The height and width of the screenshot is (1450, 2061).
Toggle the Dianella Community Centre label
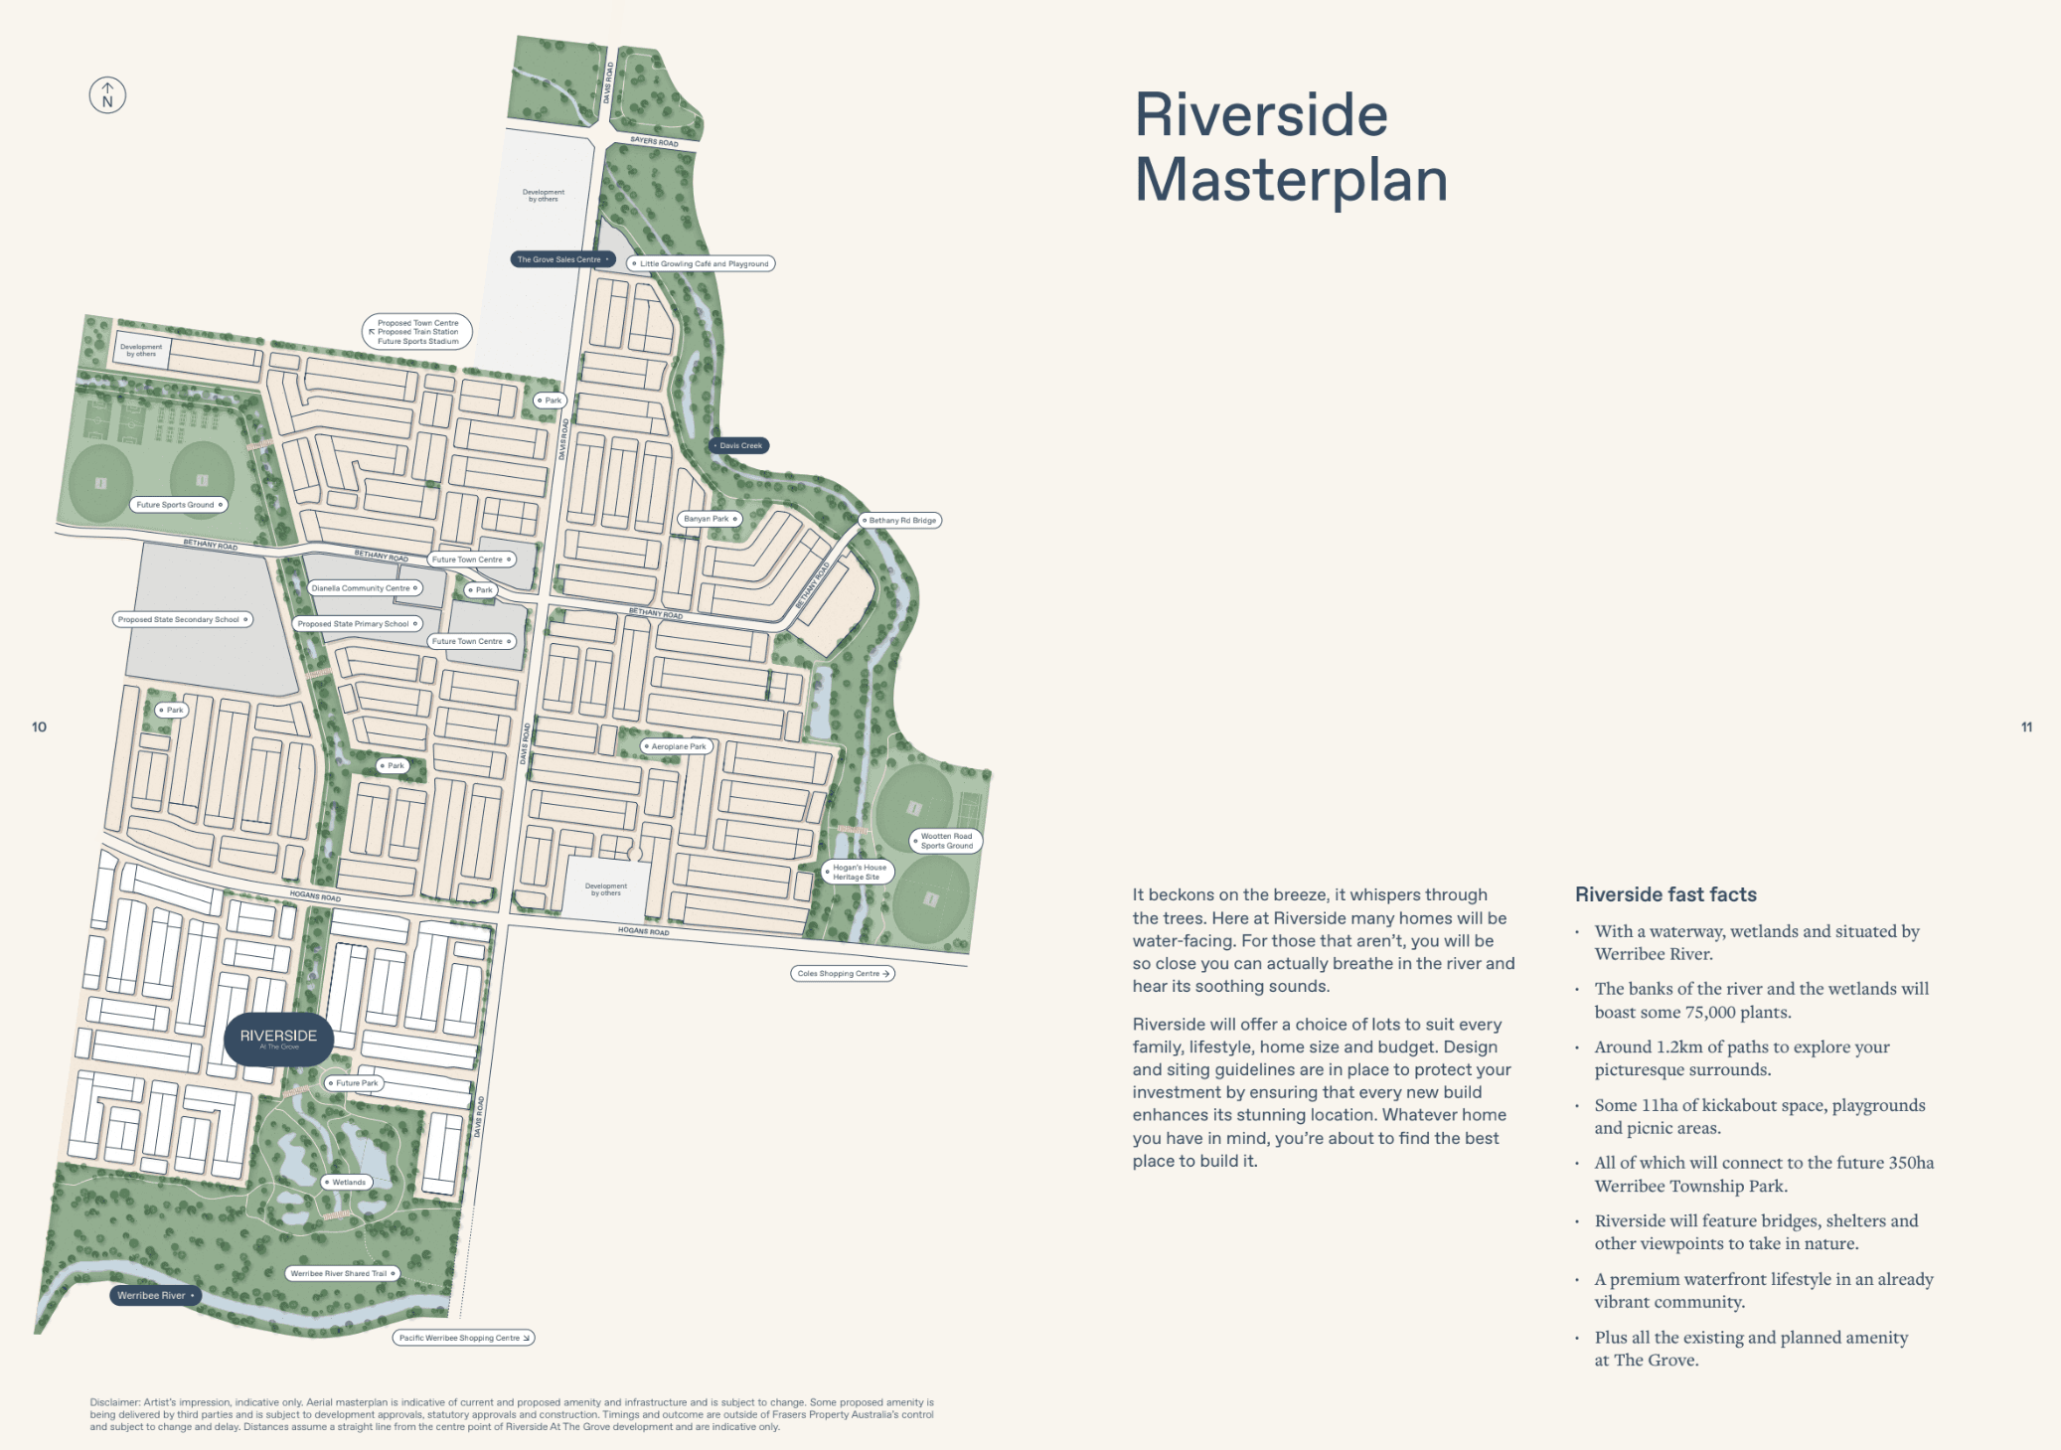tap(365, 587)
